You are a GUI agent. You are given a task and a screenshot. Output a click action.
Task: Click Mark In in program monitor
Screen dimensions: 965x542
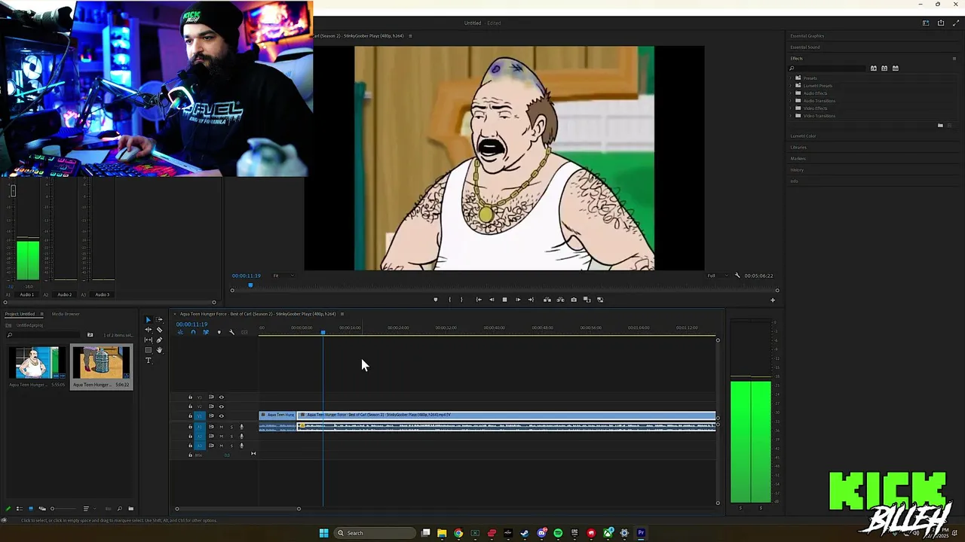tap(450, 300)
